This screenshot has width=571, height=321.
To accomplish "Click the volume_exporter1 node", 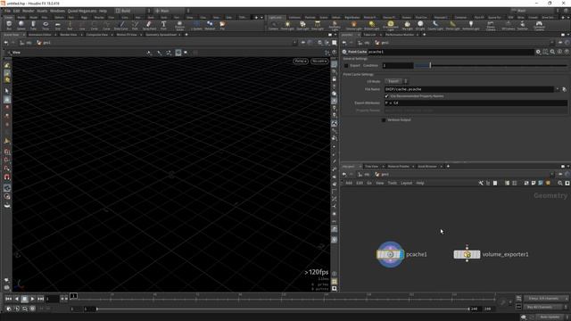I will coord(467,254).
